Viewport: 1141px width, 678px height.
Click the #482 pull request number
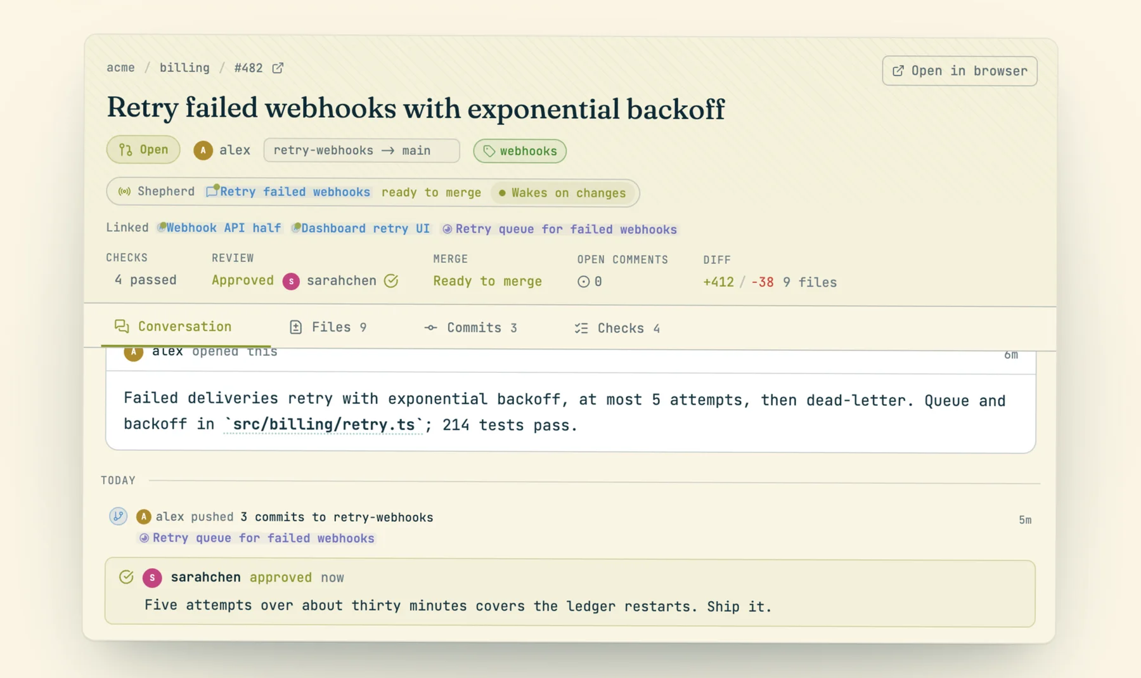click(248, 68)
